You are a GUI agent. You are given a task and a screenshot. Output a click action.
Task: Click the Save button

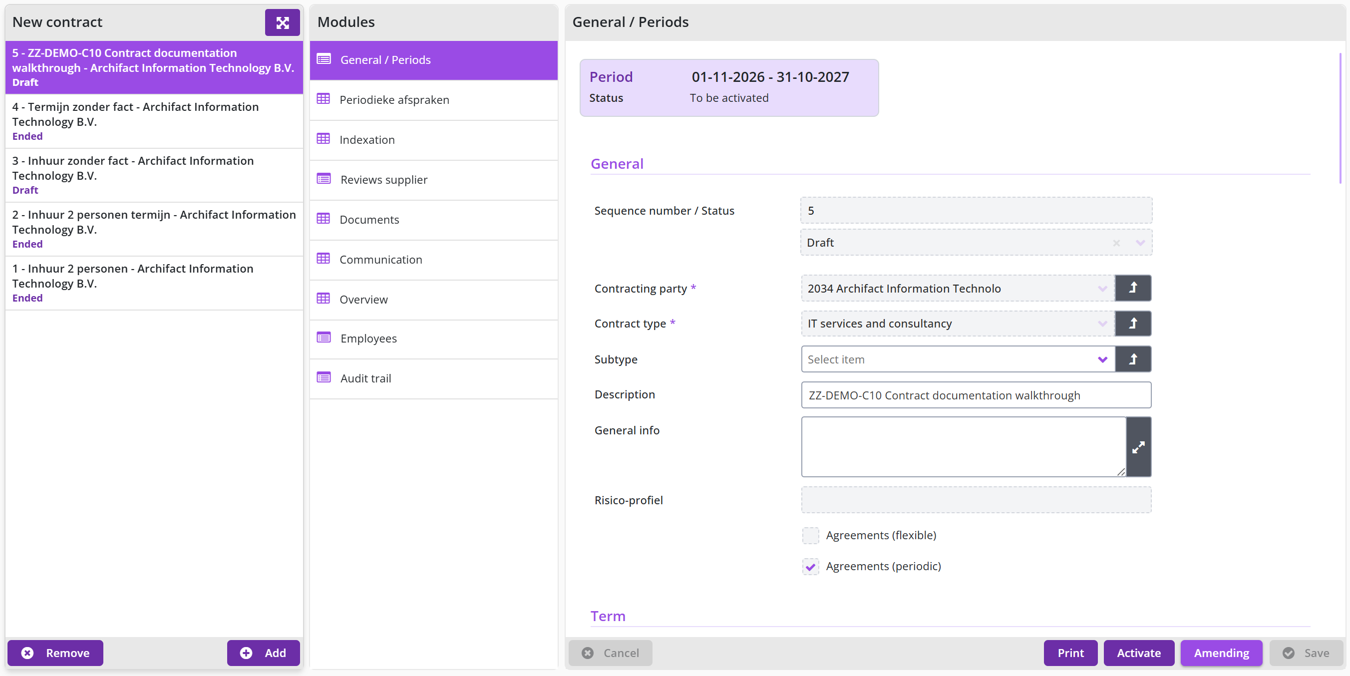tap(1306, 653)
